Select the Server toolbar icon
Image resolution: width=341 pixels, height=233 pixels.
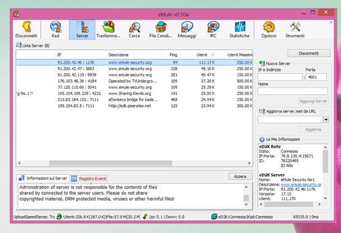[x=82, y=30]
